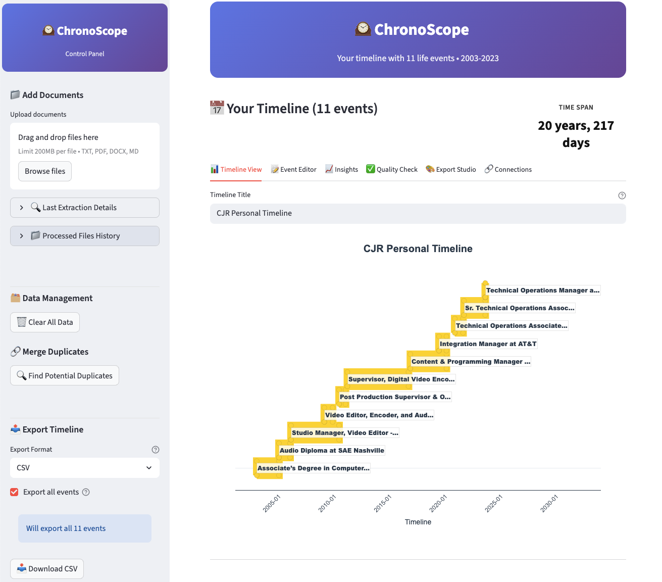Click the help icon beside Timeline Title
The image size is (662, 582).
(x=622, y=196)
